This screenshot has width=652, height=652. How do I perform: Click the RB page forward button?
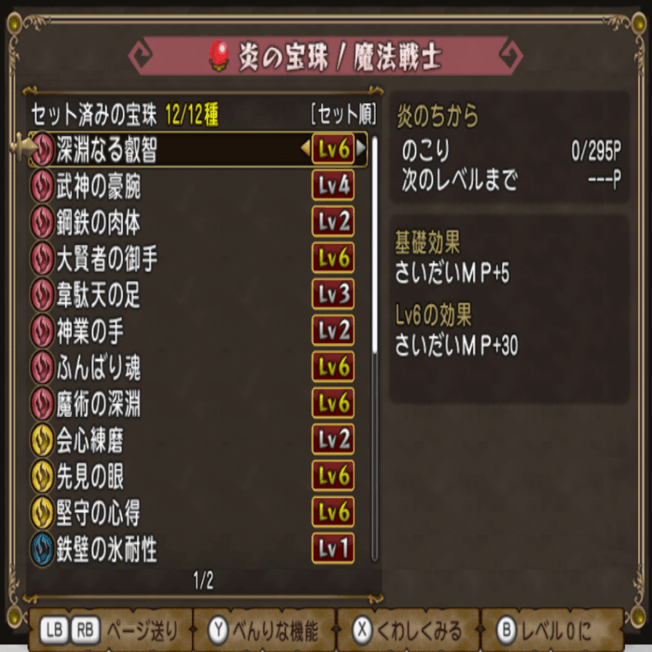(x=85, y=630)
